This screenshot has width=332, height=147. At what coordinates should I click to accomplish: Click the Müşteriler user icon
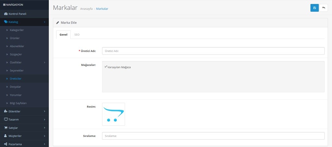pos(6,136)
